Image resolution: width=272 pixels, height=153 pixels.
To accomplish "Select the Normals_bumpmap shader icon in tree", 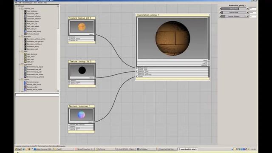I will [x=25, y=82].
